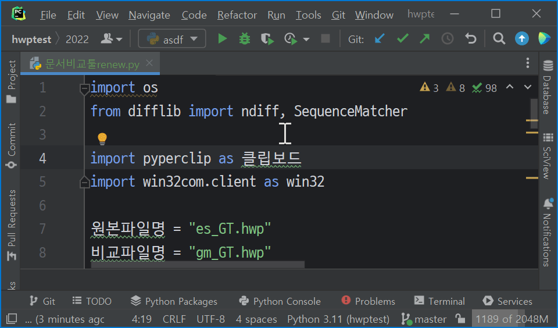558x328 pixels.
Task: Click the horizontal editor scrollbar
Action: (x=198, y=265)
